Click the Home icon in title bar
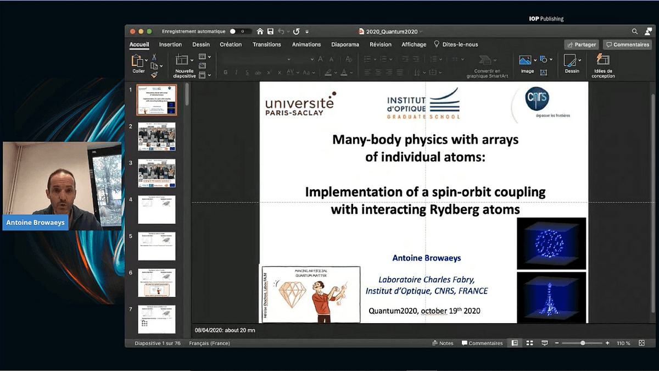The height and width of the screenshot is (371, 659). [260, 31]
